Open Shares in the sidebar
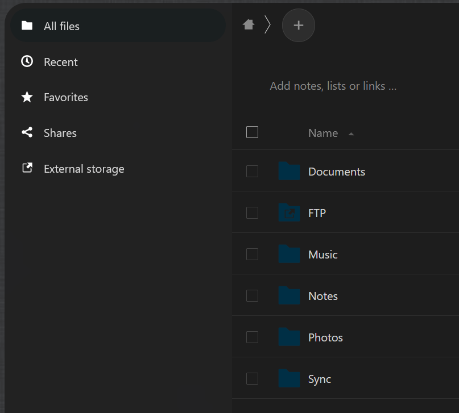 pyautogui.click(x=60, y=133)
